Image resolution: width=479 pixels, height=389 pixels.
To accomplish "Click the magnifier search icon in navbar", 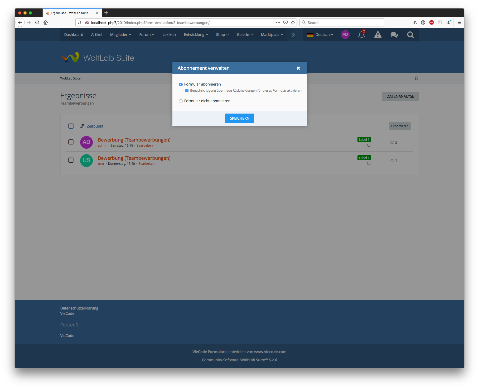I will click(x=410, y=35).
